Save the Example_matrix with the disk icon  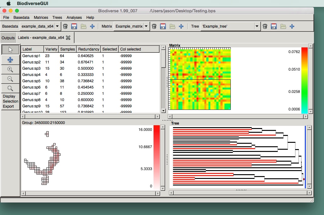pyautogui.click(x=163, y=26)
